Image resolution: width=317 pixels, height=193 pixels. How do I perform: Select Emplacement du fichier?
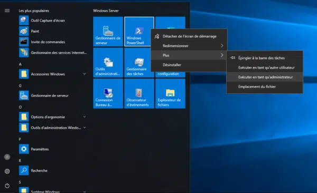click(265, 86)
